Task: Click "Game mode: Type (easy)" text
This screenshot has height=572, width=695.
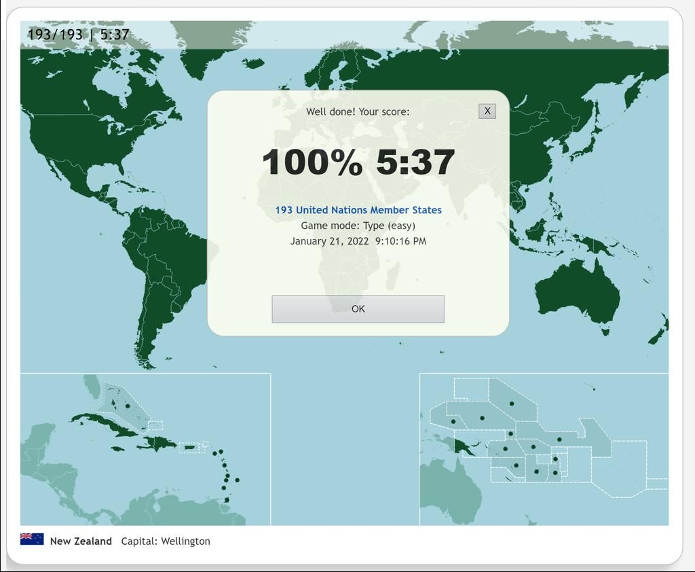Action: point(358,226)
